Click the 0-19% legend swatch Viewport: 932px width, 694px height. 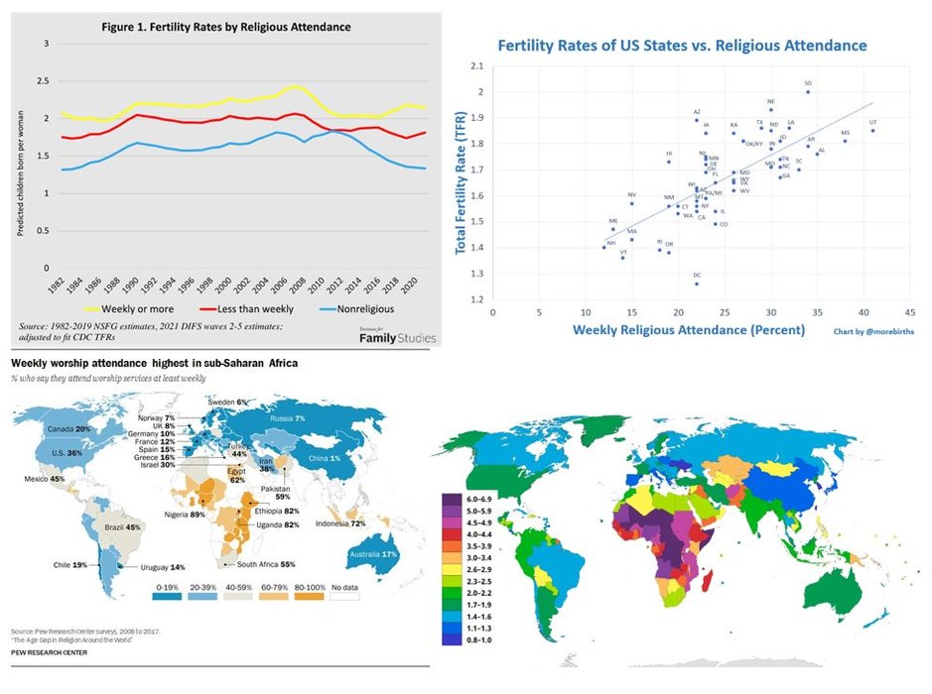[167, 596]
